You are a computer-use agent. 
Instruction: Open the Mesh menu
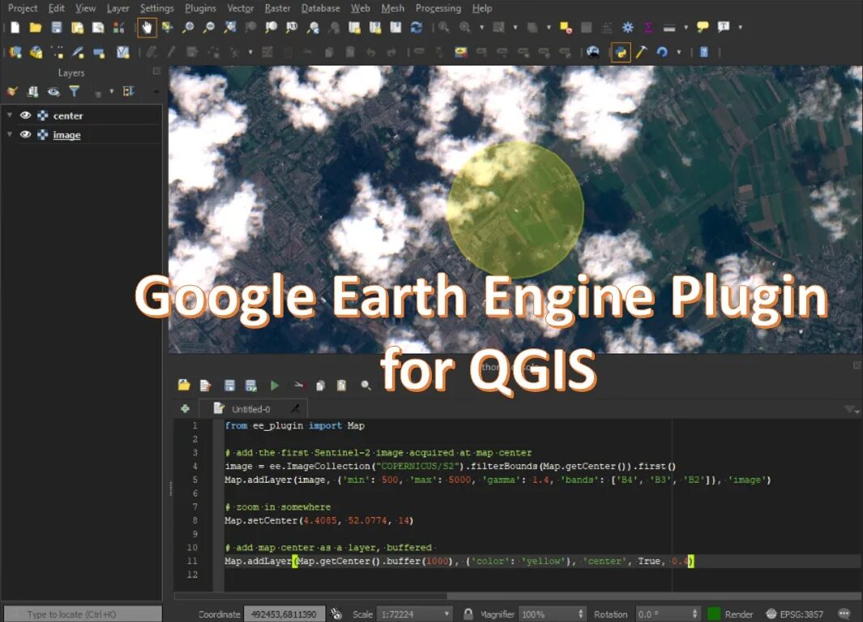[393, 8]
